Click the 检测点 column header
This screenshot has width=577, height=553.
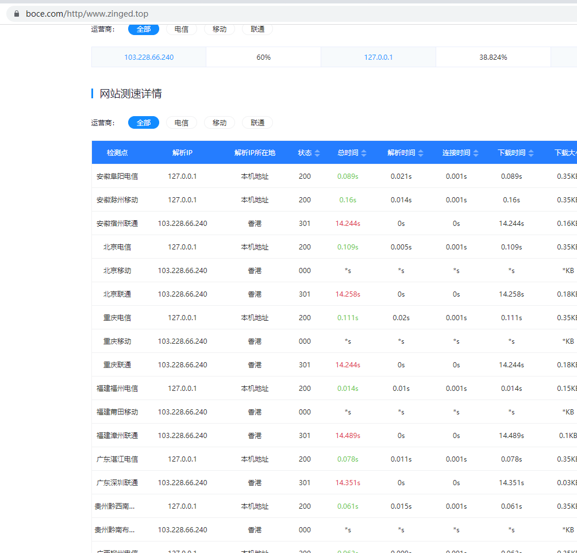click(x=117, y=153)
